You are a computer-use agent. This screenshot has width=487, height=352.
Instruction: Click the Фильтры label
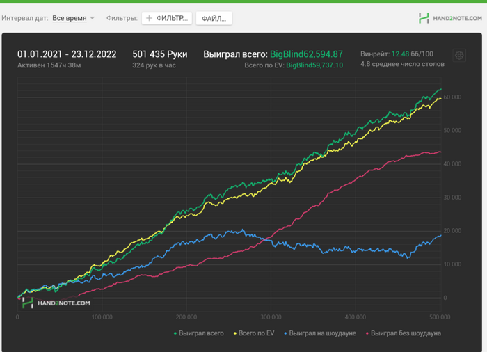122,18
